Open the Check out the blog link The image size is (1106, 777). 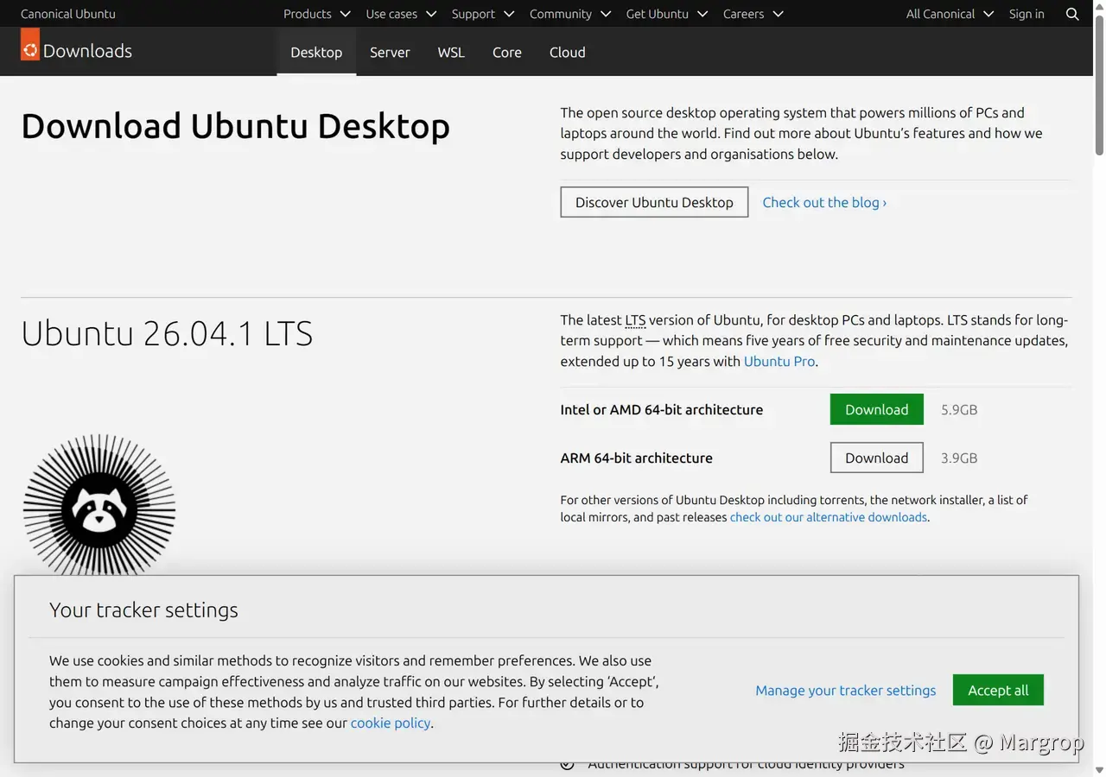coord(824,202)
